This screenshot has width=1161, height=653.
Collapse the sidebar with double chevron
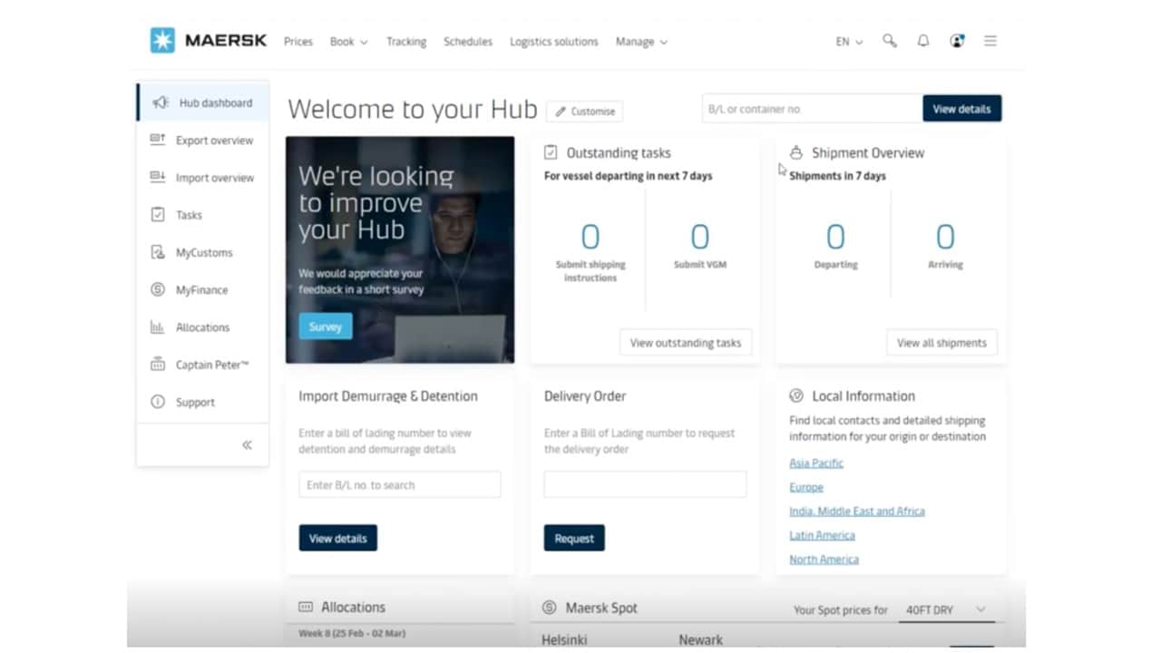pos(247,445)
